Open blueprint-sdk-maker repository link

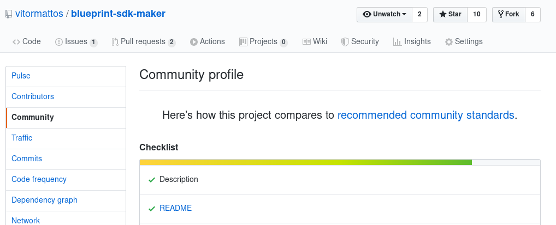pyautogui.click(x=119, y=14)
